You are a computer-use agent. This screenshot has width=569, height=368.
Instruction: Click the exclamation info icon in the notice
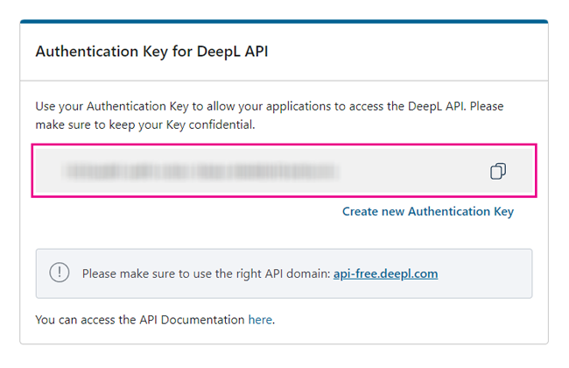tap(59, 272)
